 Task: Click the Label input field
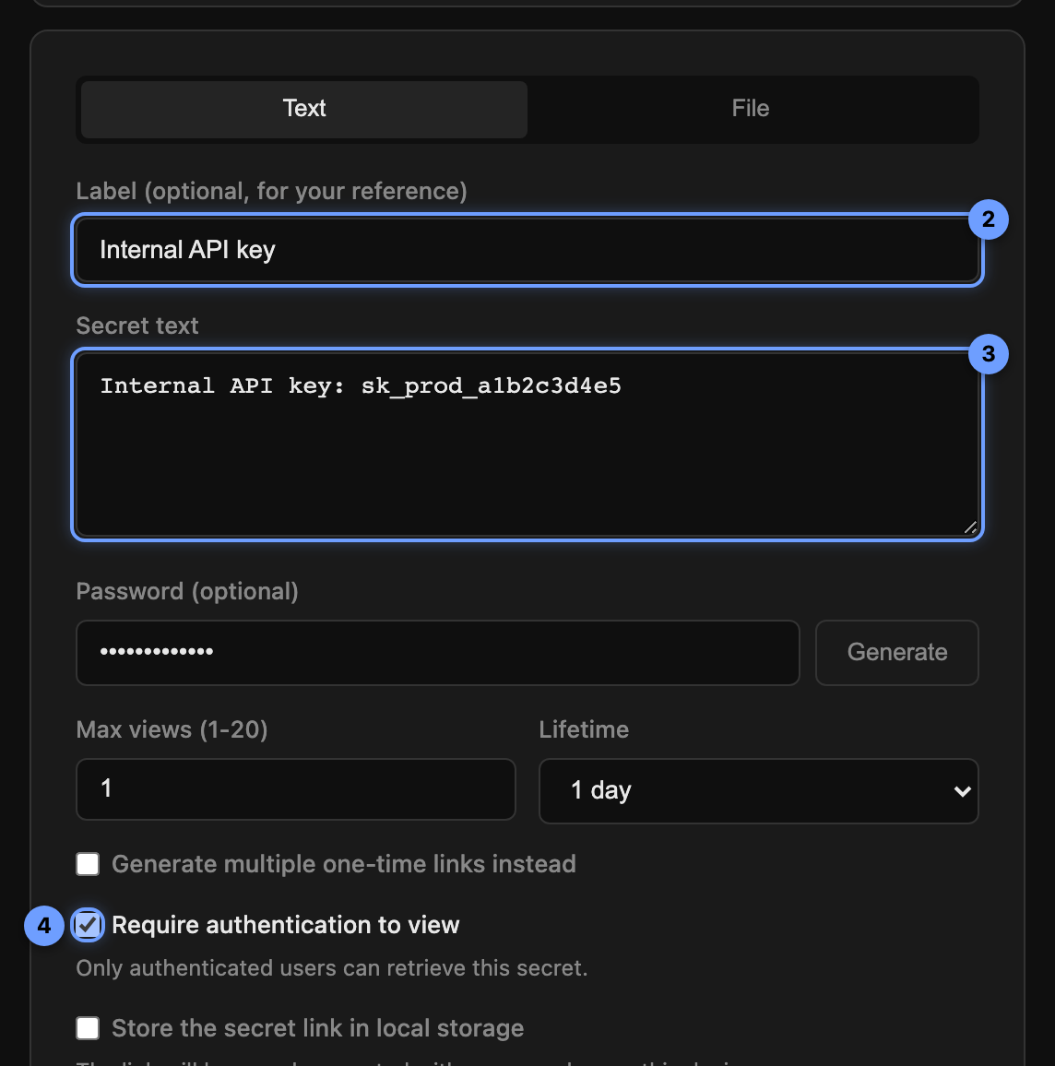[x=527, y=250]
